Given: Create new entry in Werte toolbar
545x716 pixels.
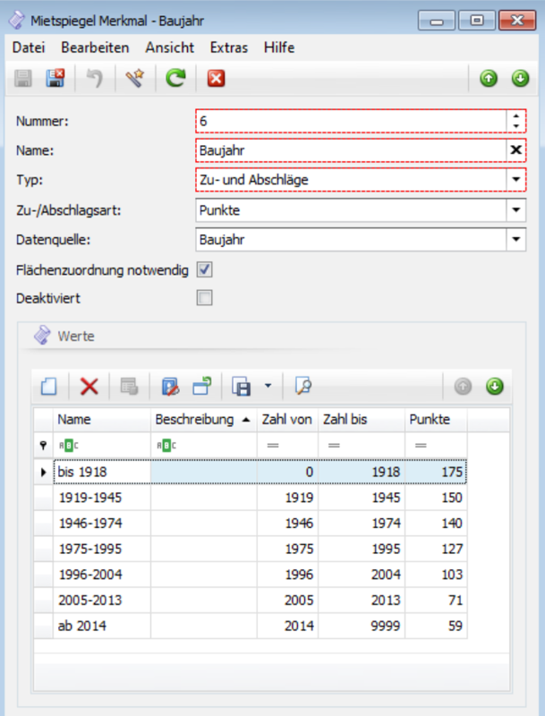Looking at the screenshot, I should [49, 386].
